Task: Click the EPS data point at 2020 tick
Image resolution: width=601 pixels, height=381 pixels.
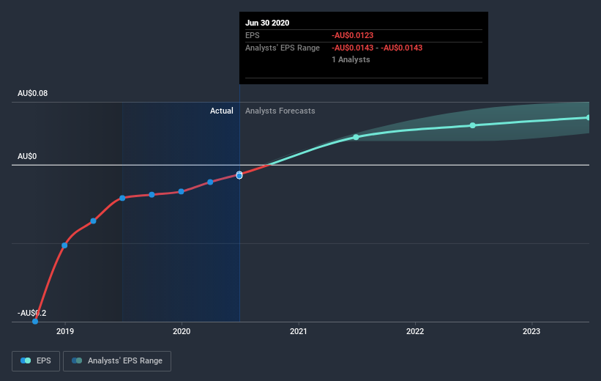Action: point(181,191)
